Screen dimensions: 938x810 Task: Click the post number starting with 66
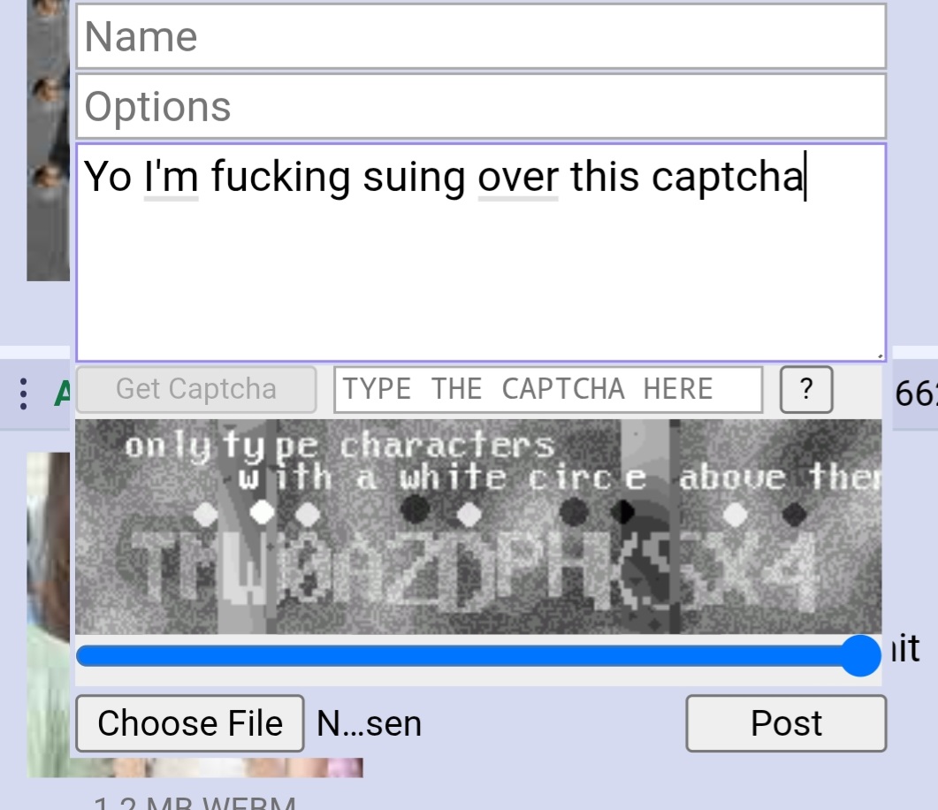click(x=916, y=394)
